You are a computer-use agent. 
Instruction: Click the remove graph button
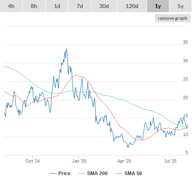coord(173,18)
